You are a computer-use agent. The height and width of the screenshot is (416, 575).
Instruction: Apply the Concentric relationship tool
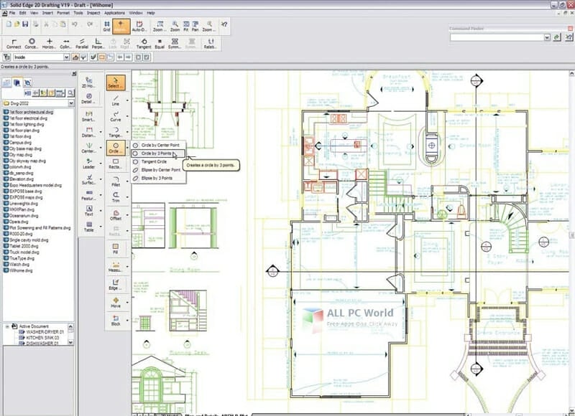click(32, 44)
